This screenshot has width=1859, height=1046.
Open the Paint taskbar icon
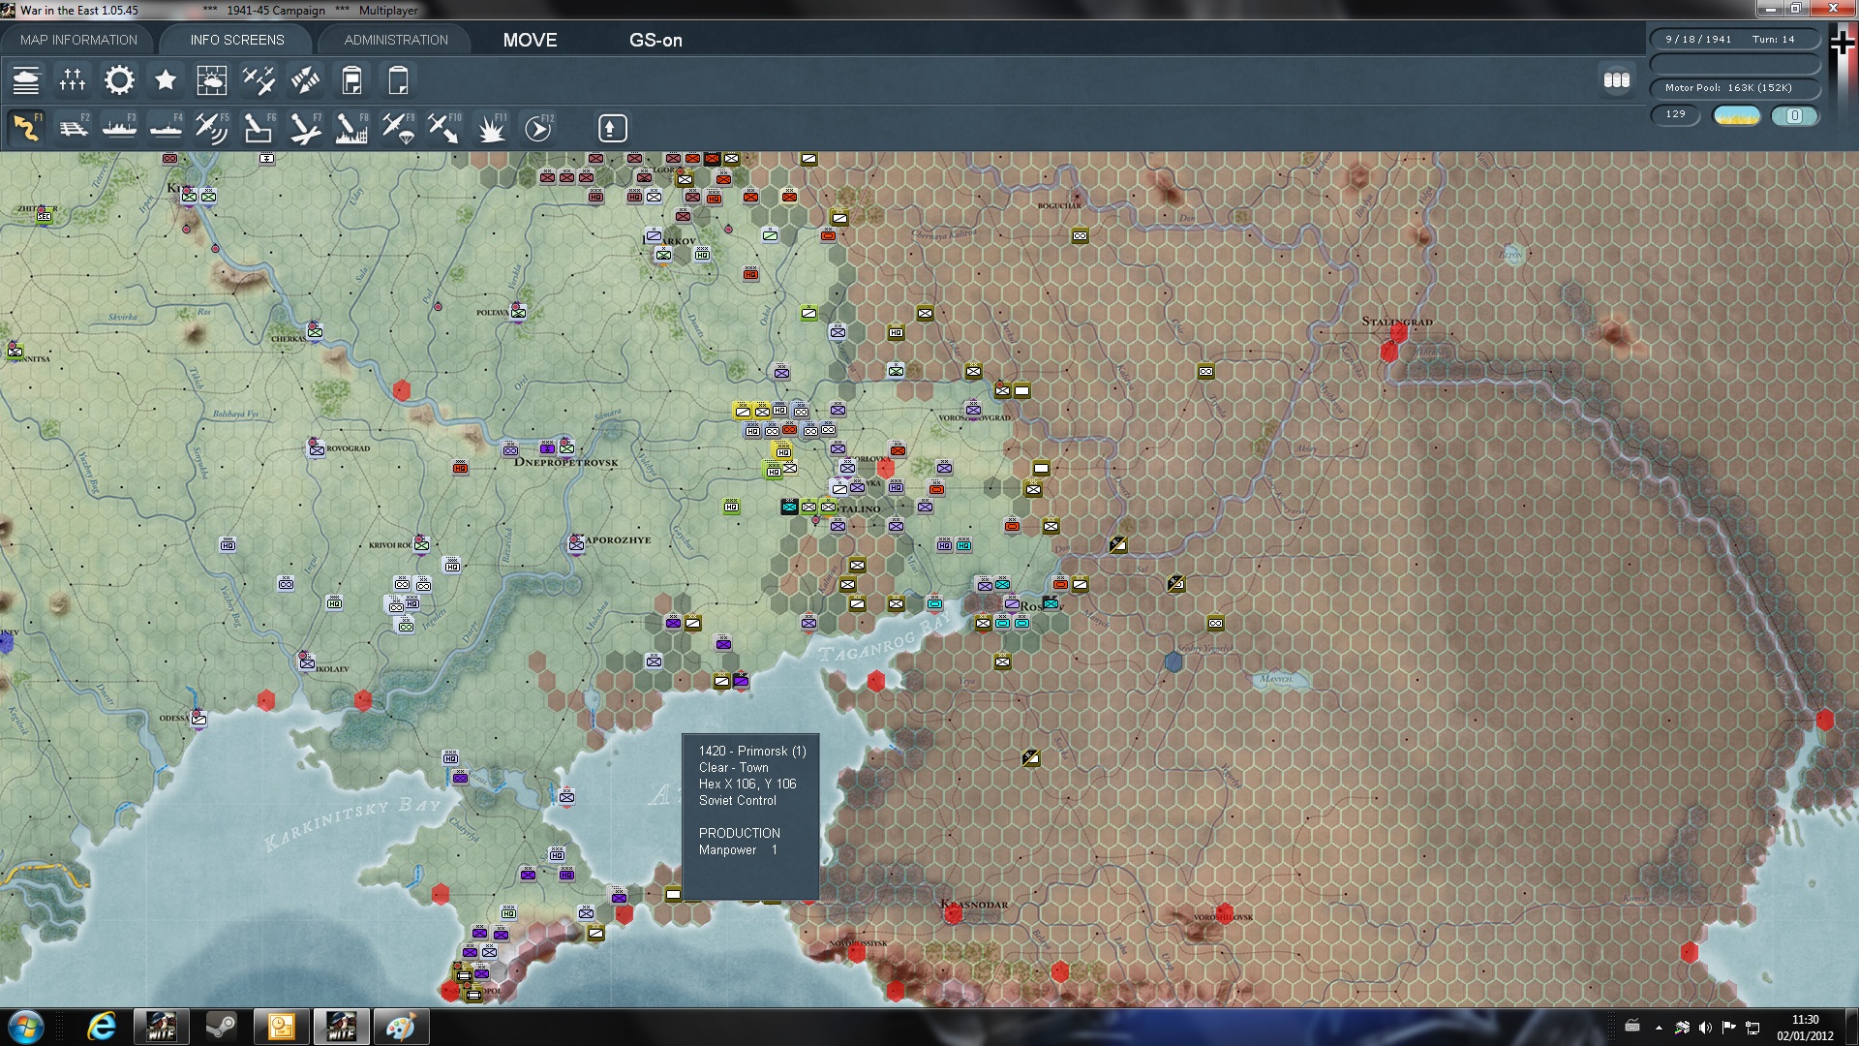[401, 1027]
